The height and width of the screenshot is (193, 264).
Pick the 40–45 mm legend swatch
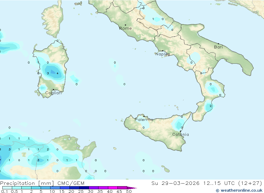click(x=113, y=188)
